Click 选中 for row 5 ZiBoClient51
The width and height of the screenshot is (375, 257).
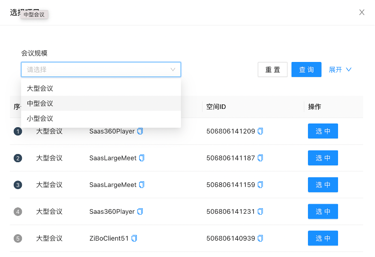(323, 238)
